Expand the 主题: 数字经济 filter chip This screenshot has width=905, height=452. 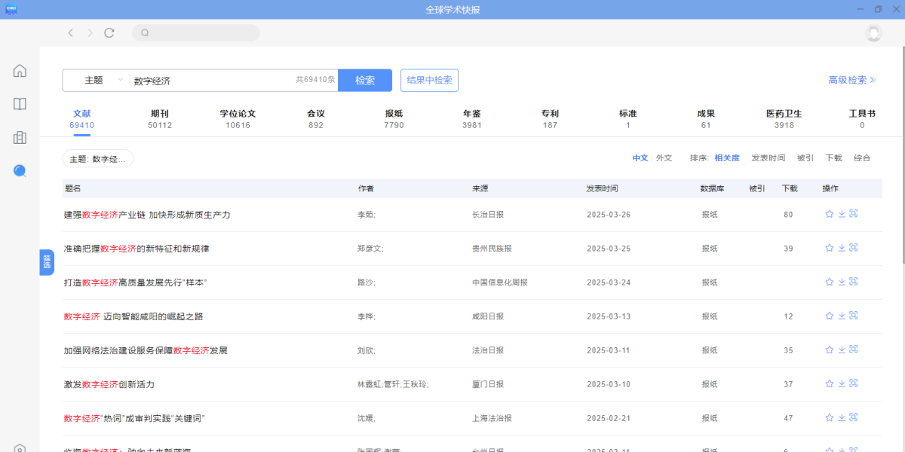click(97, 159)
